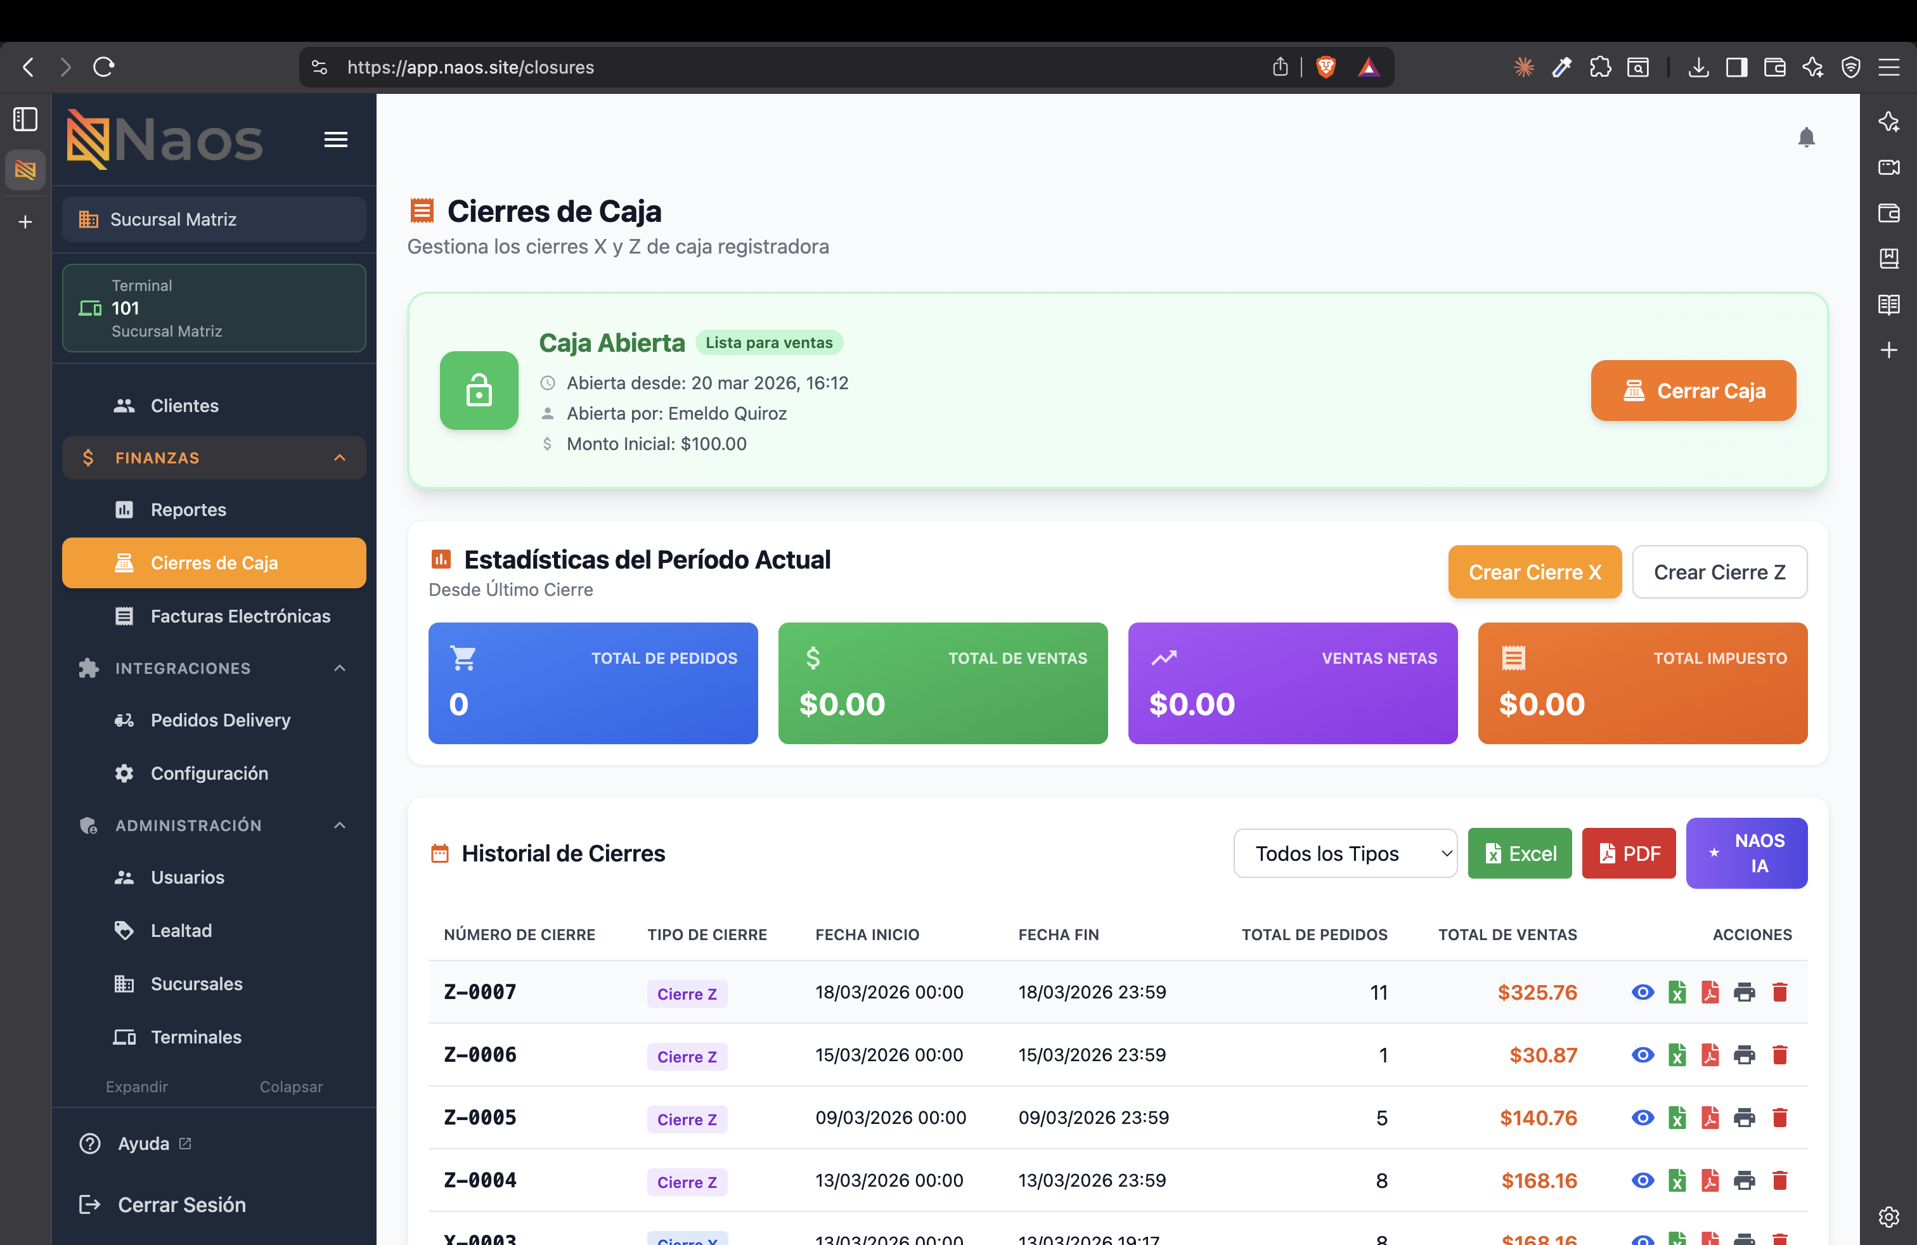Image resolution: width=1917 pixels, height=1245 pixels.
Task: Delete closure Z-0007
Action: [x=1780, y=991]
